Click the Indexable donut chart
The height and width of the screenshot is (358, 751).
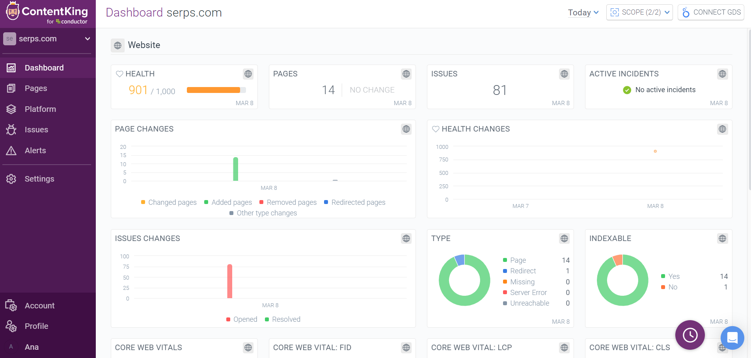tap(622, 280)
